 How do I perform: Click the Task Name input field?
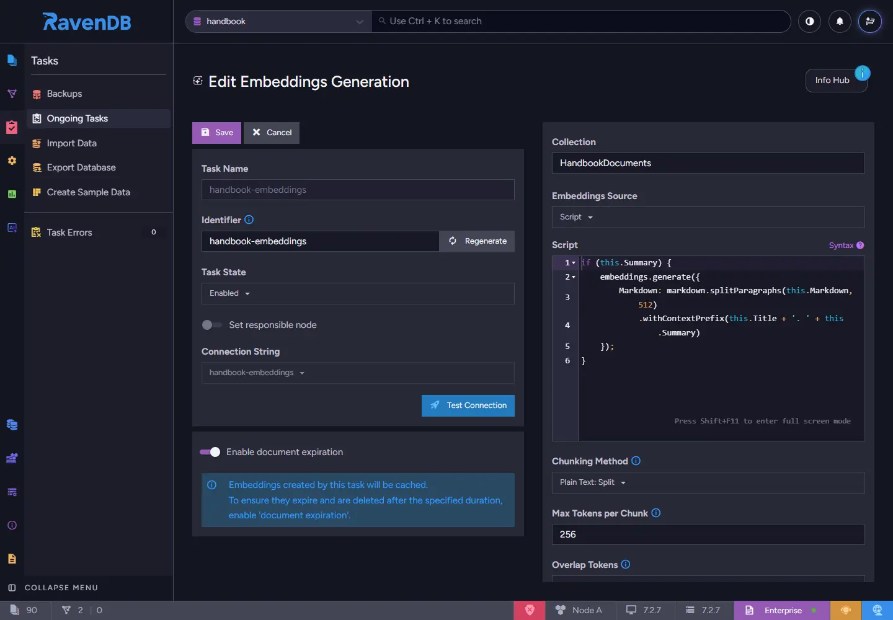point(358,190)
